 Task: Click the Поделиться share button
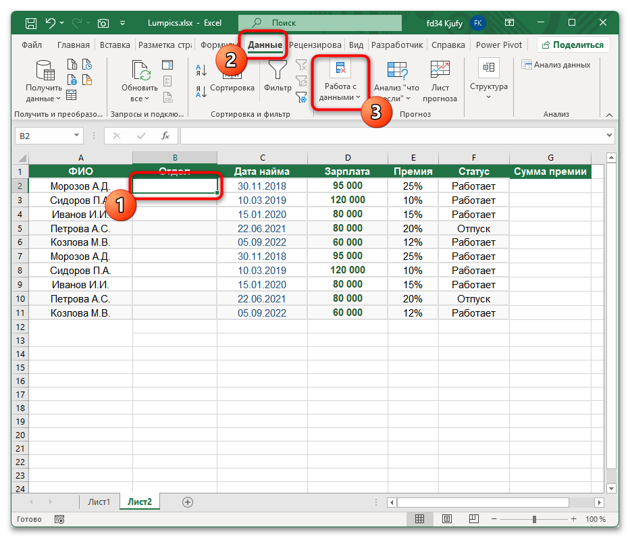click(573, 45)
